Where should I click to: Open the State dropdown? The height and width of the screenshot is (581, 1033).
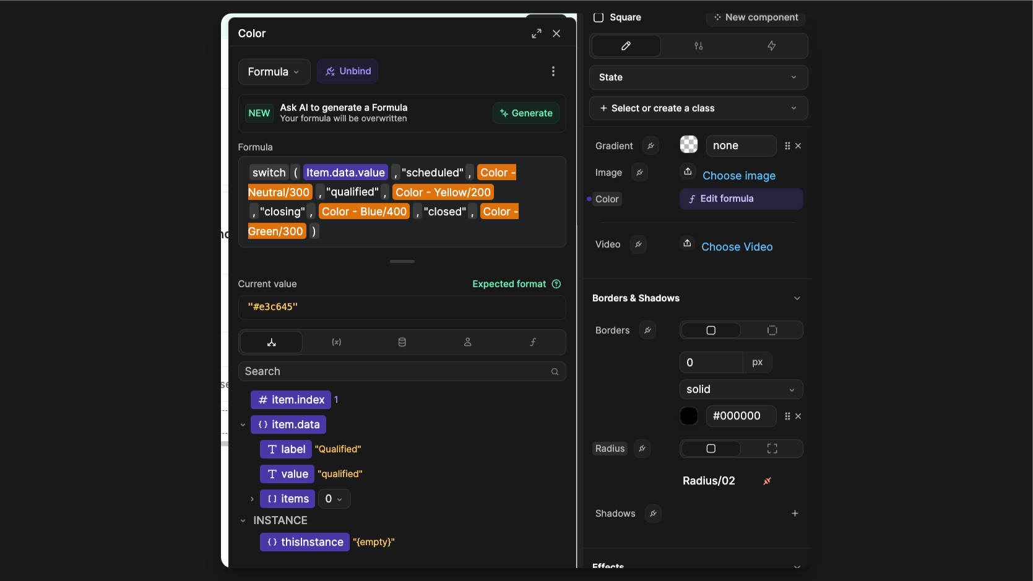pos(698,77)
